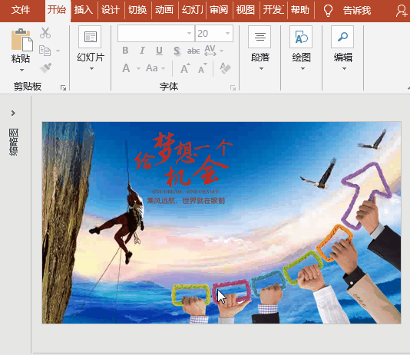Expand the 幻灯片 (Slides) dropdown
Screen dimensions: 410x355
pos(91,69)
